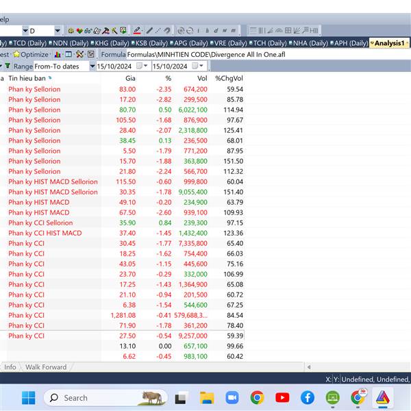
Task: Switch to the NHA (Daily) tab
Action: [x=308, y=43]
